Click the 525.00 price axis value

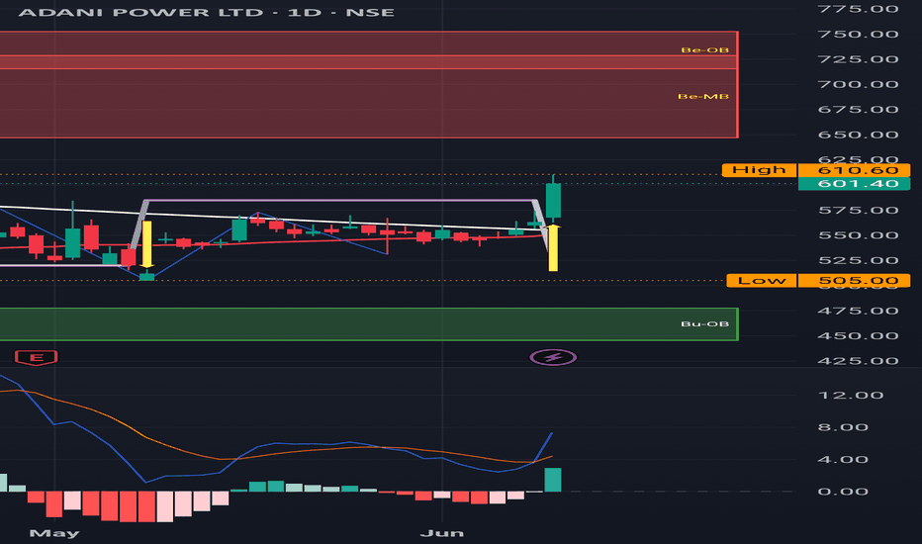(x=858, y=260)
